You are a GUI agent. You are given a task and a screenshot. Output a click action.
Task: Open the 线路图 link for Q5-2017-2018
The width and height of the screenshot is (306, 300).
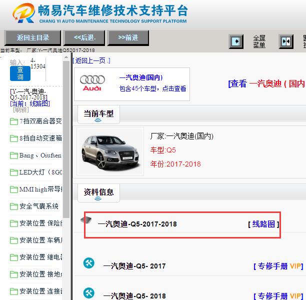pos(263,224)
